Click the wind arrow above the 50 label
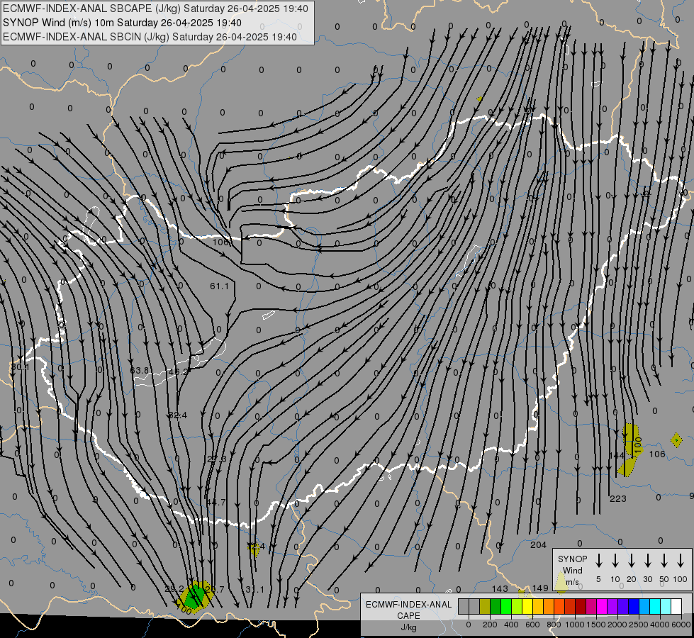Viewport: 694px width, 638px height. click(x=664, y=561)
